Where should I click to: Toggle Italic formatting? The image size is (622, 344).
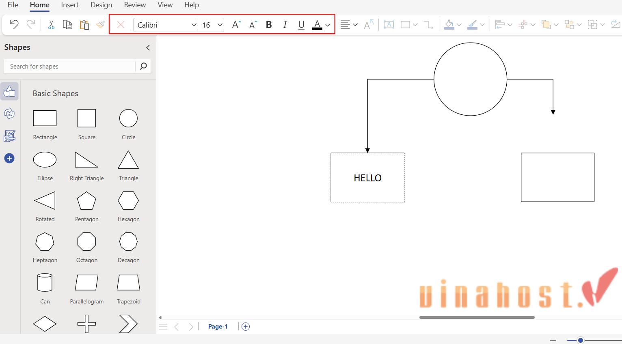tap(285, 25)
